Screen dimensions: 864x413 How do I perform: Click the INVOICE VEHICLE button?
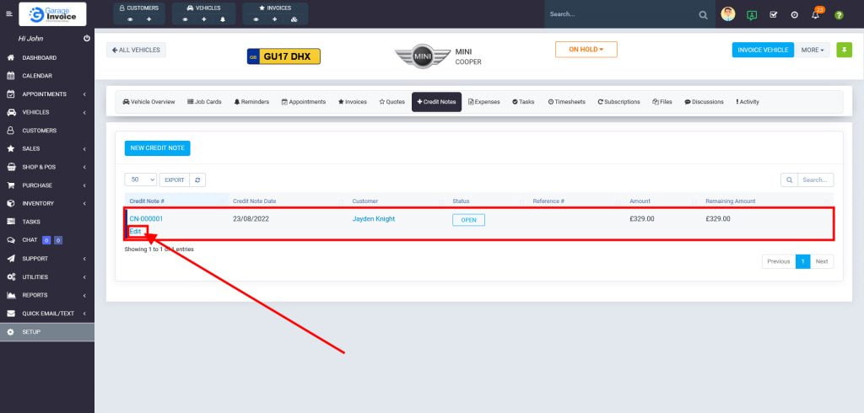763,50
